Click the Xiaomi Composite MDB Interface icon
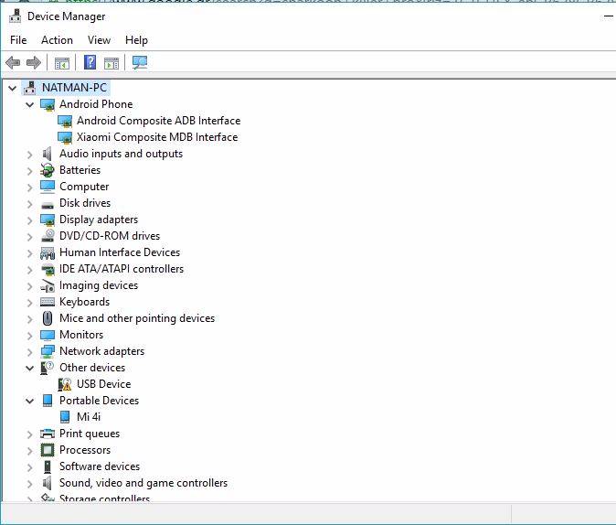Image resolution: width=616 pixels, height=525 pixels. coord(65,137)
